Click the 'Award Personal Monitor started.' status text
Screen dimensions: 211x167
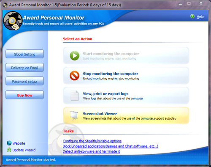31,160
